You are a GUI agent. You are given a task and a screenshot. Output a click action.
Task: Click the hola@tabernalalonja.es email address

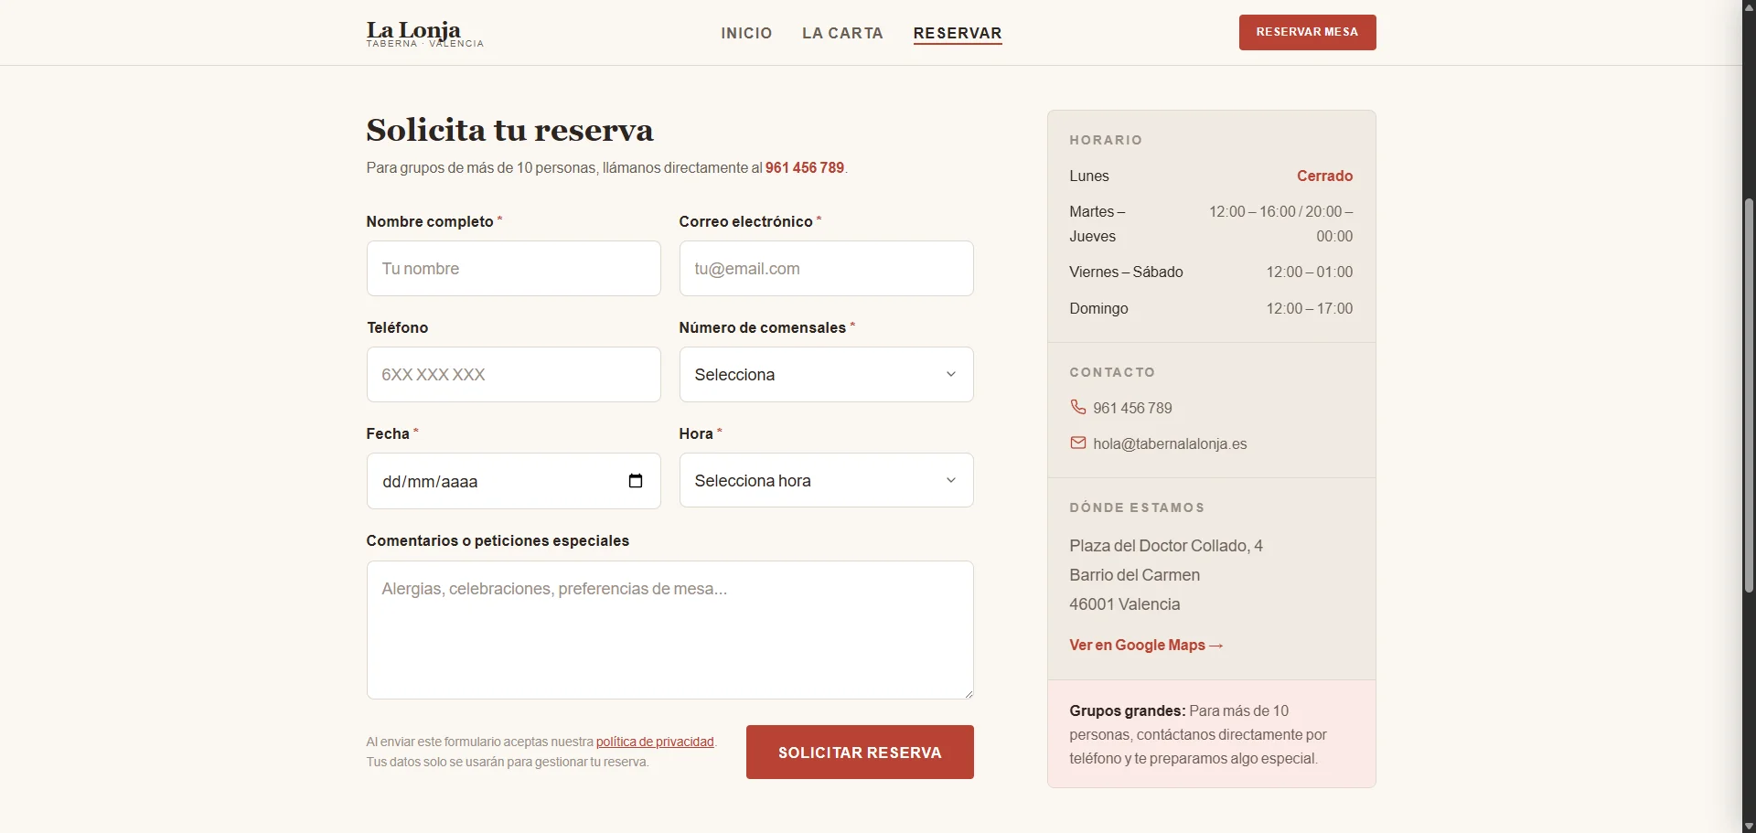[1170, 443]
